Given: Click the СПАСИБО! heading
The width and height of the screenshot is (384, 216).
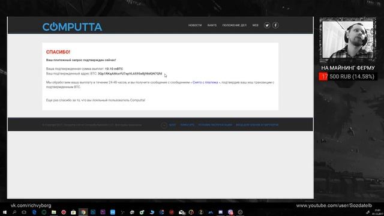Looking at the screenshot, I should (58, 52).
